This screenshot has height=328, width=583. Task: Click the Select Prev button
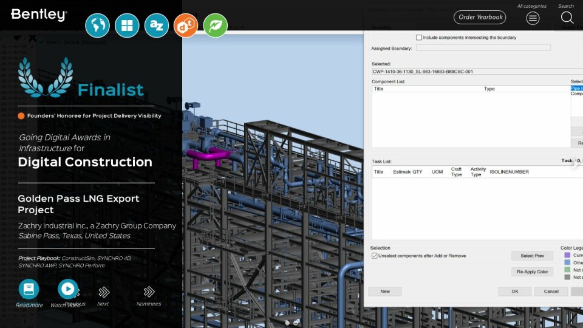click(532, 256)
